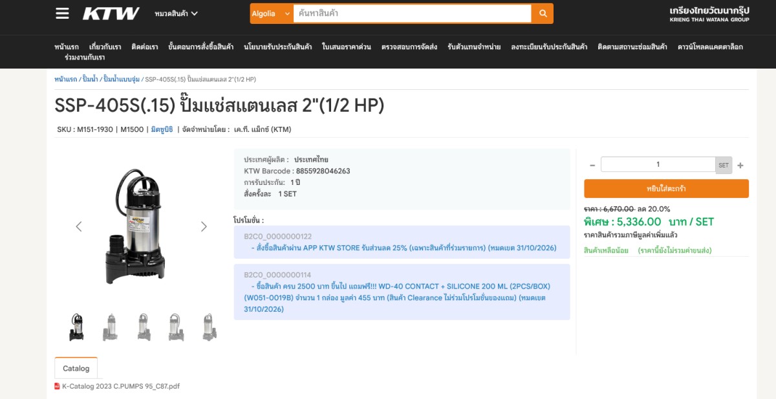Click the SET unit label
Image resolution: width=776 pixels, height=399 pixels.
point(724,165)
